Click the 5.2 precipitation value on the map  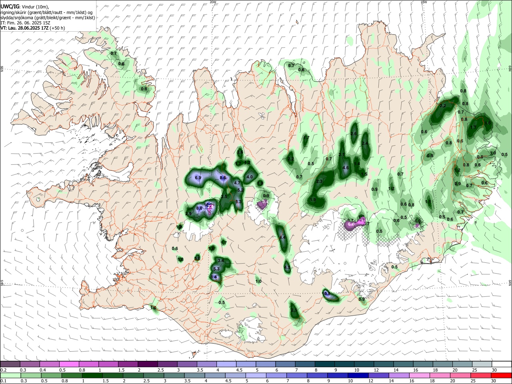(x=240, y=190)
